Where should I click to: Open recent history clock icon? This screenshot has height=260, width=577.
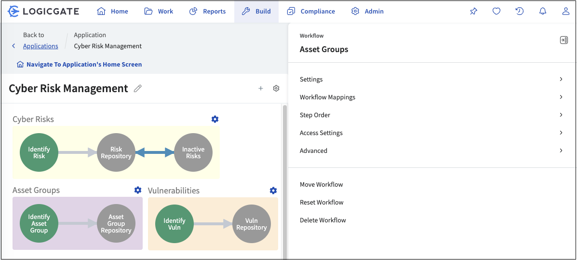coord(519,12)
